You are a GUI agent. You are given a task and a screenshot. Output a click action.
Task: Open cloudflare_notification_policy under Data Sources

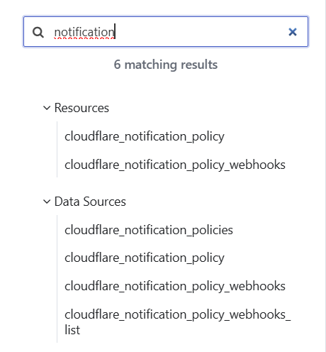[145, 258]
